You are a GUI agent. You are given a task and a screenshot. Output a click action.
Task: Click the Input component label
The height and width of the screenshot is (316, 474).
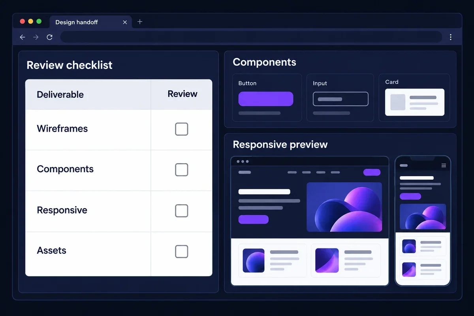320,83
